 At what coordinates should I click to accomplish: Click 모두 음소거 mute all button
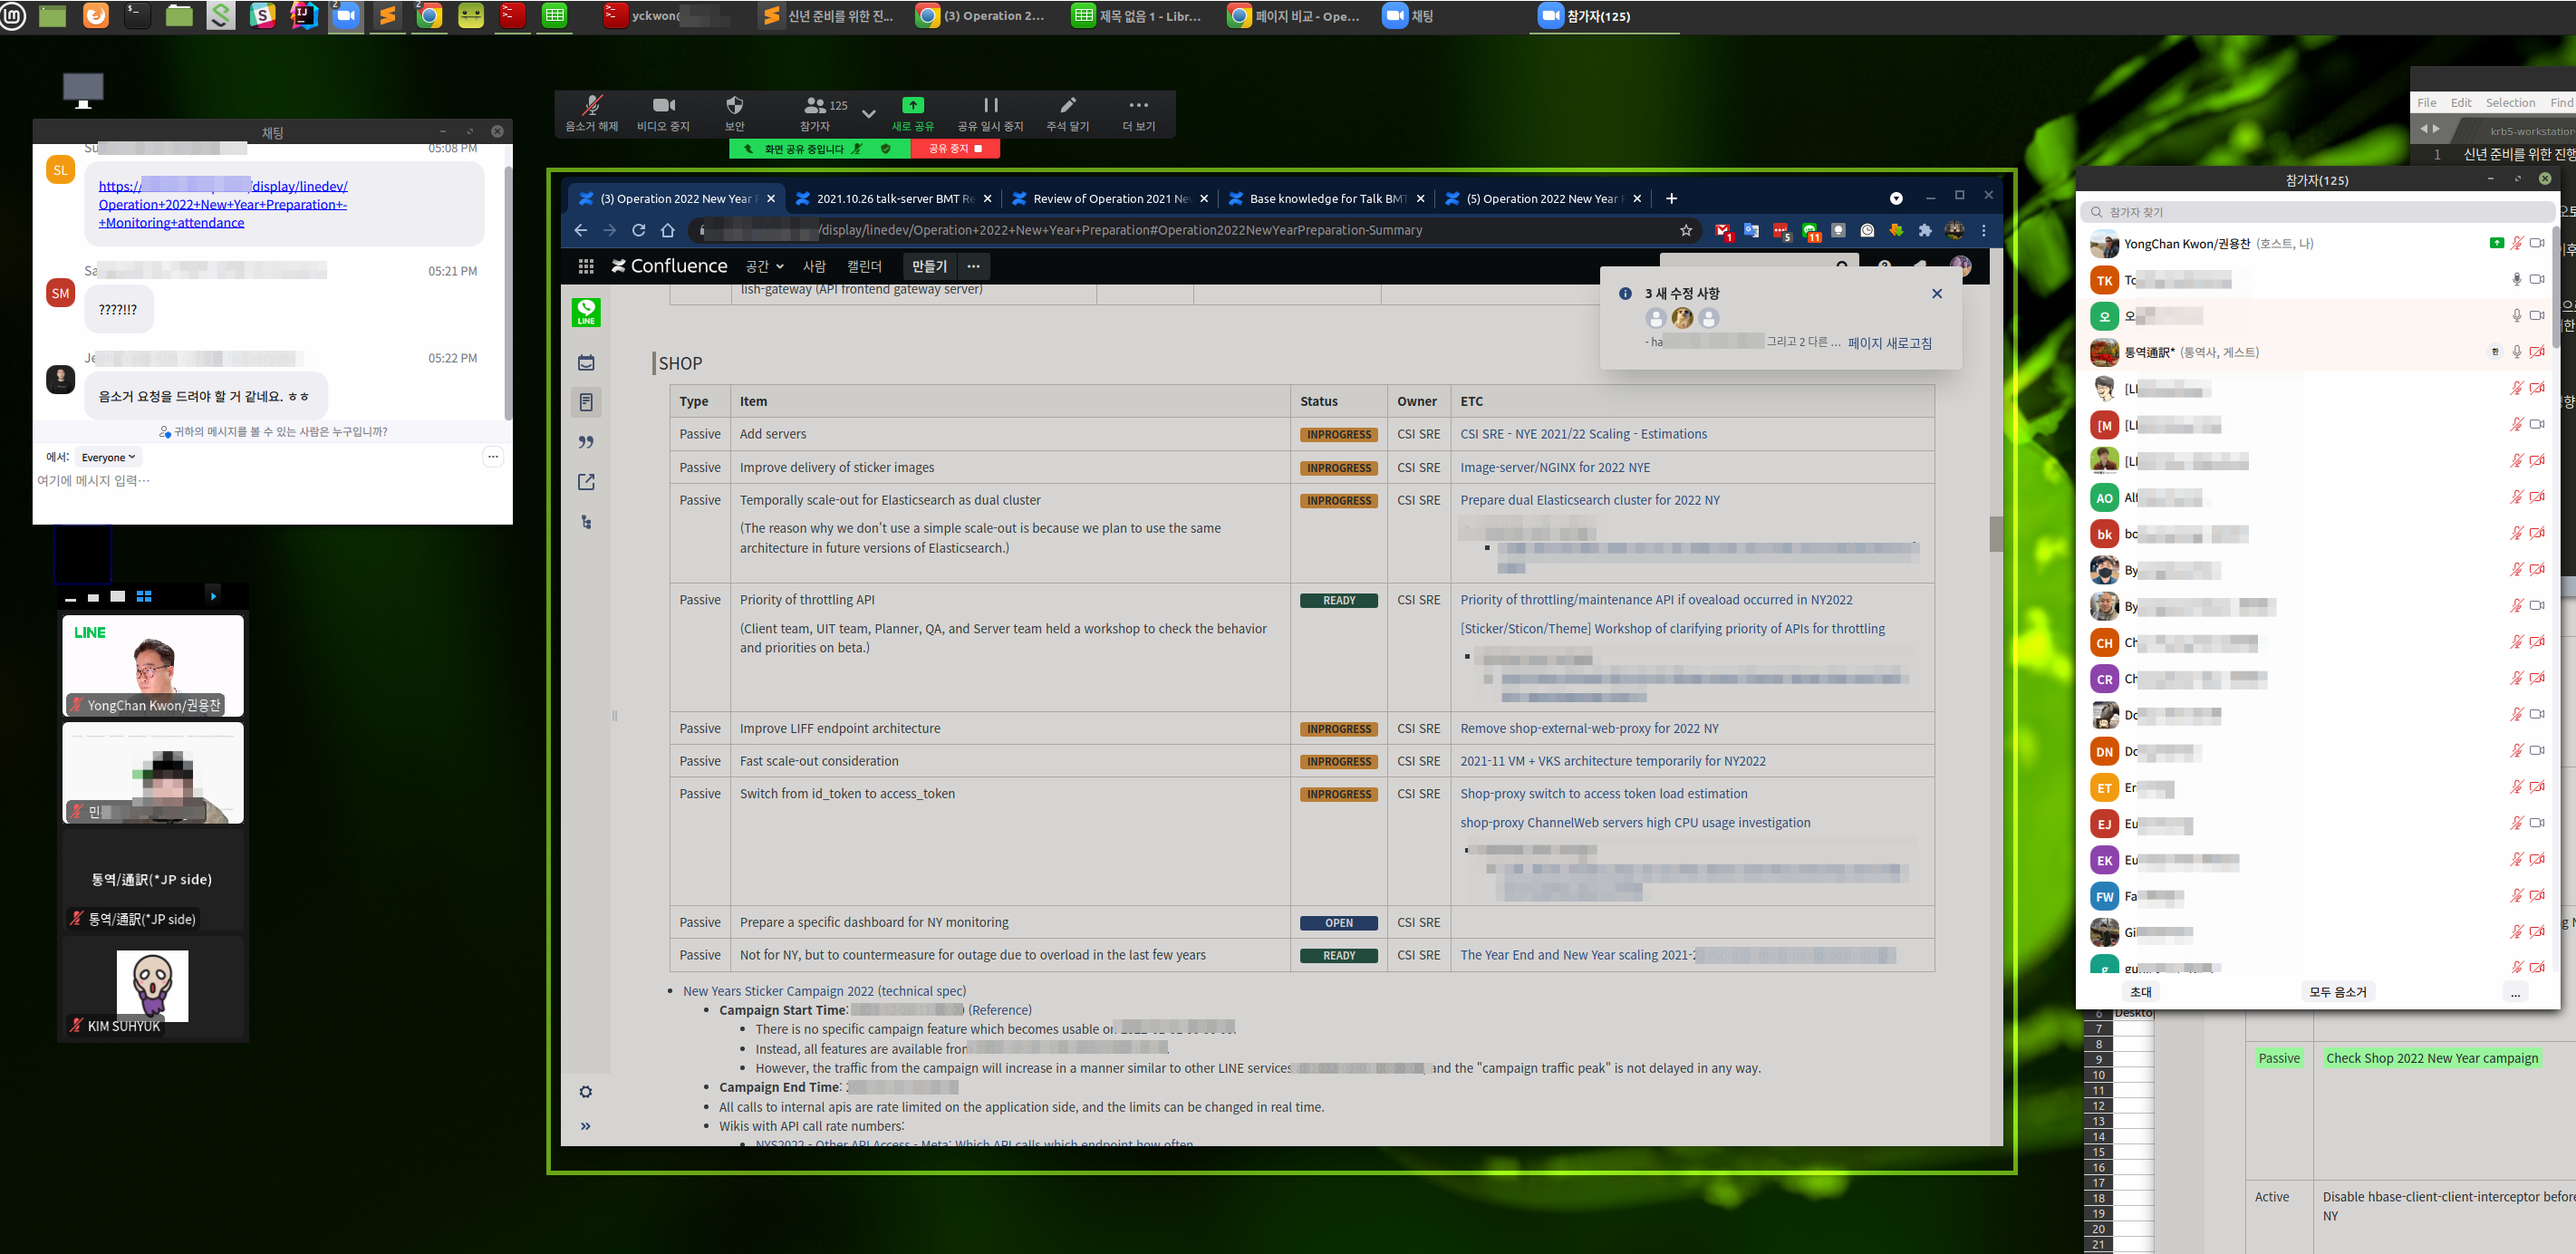[2337, 991]
